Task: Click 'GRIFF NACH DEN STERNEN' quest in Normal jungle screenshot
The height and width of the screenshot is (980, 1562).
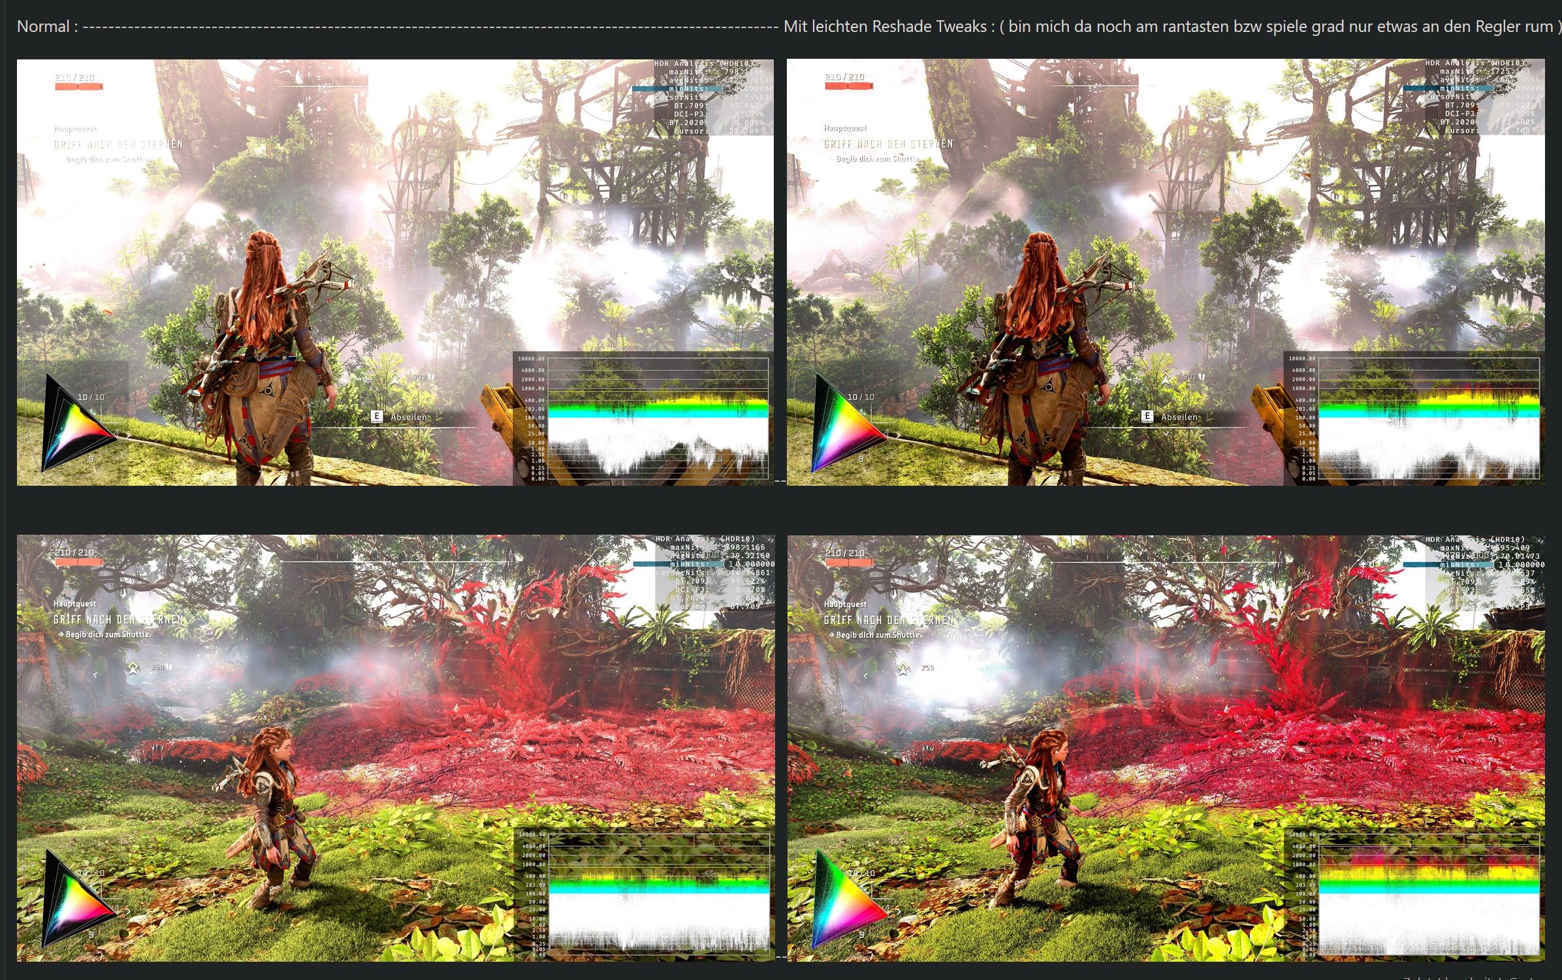Action: click(x=118, y=144)
